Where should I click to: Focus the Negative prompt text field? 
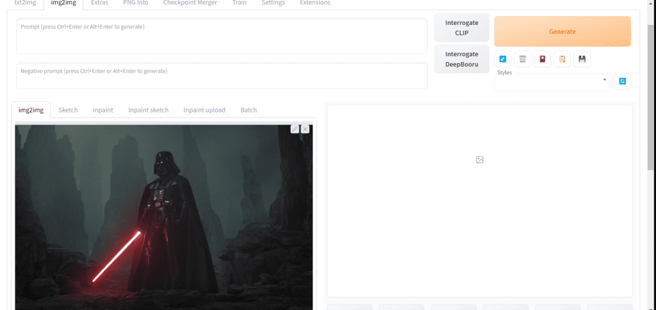[222, 75]
